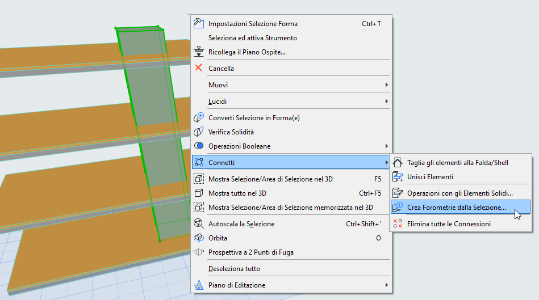
Task: Click the Piano di Editazione icon
Action: [199, 285]
